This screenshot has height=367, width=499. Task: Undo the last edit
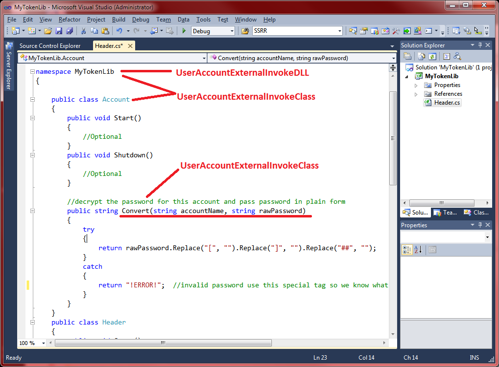(119, 31)
